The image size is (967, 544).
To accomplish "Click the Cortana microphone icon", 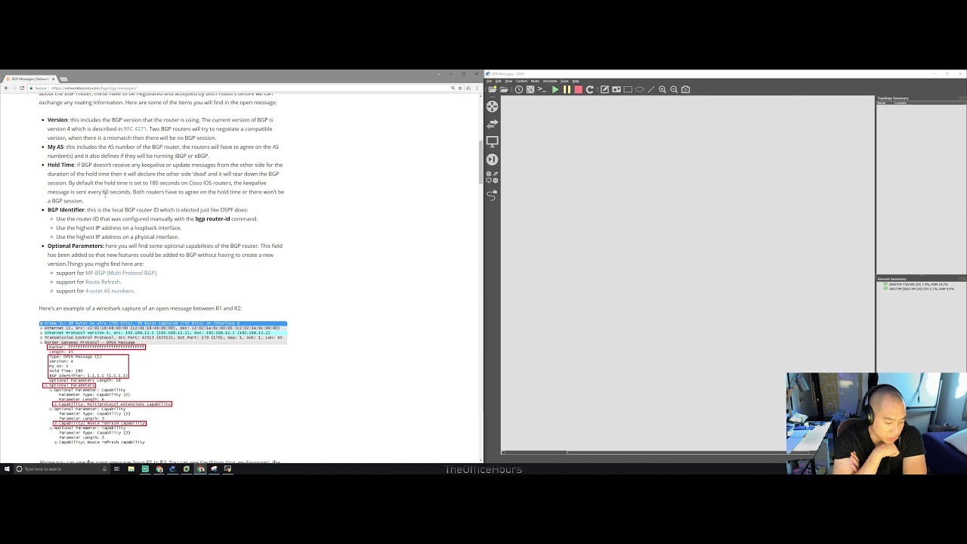I will [104, 469].
